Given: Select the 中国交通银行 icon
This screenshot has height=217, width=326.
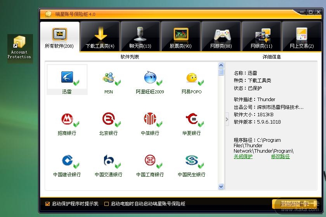Looking at the screenshot, I should [109, 160].
